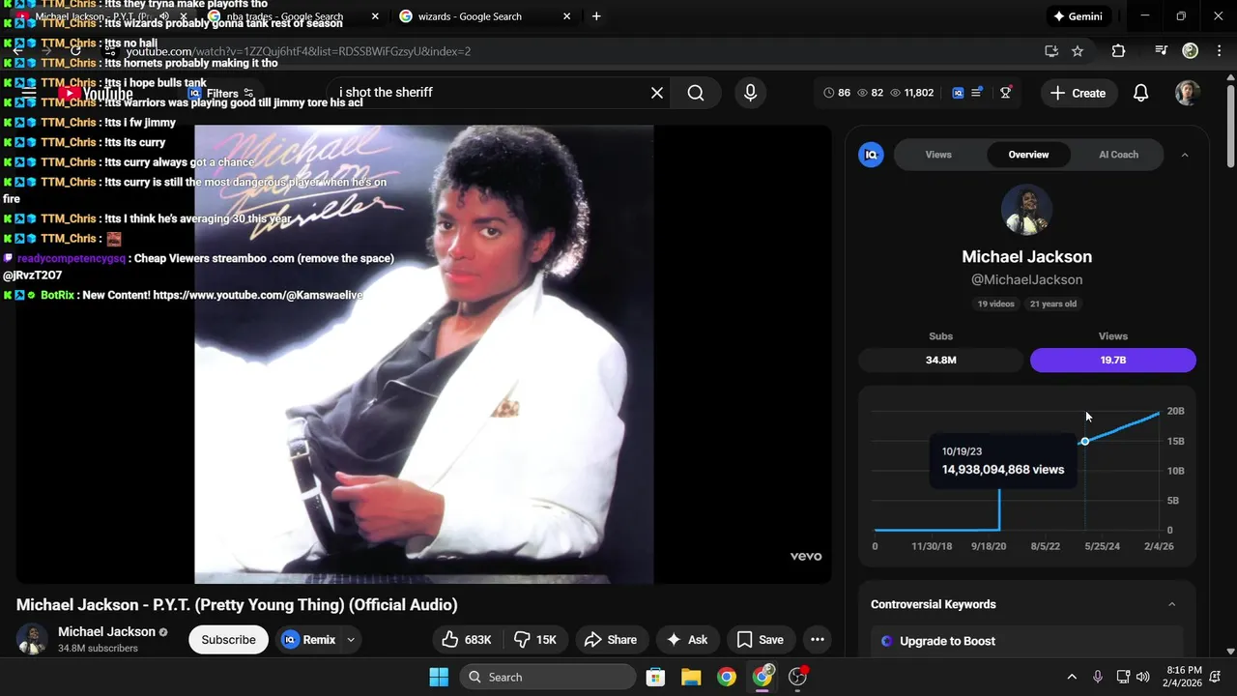Viewport: 1237px width, 696px height.
Task: Share the video
Action: [611, 640]
